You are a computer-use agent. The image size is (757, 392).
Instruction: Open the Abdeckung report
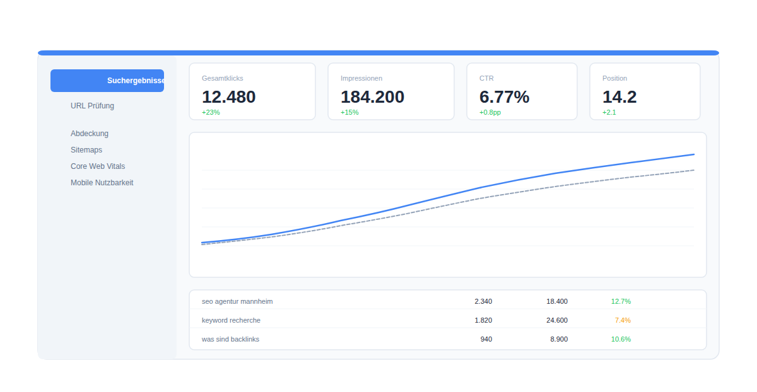[x=90, y=134]
